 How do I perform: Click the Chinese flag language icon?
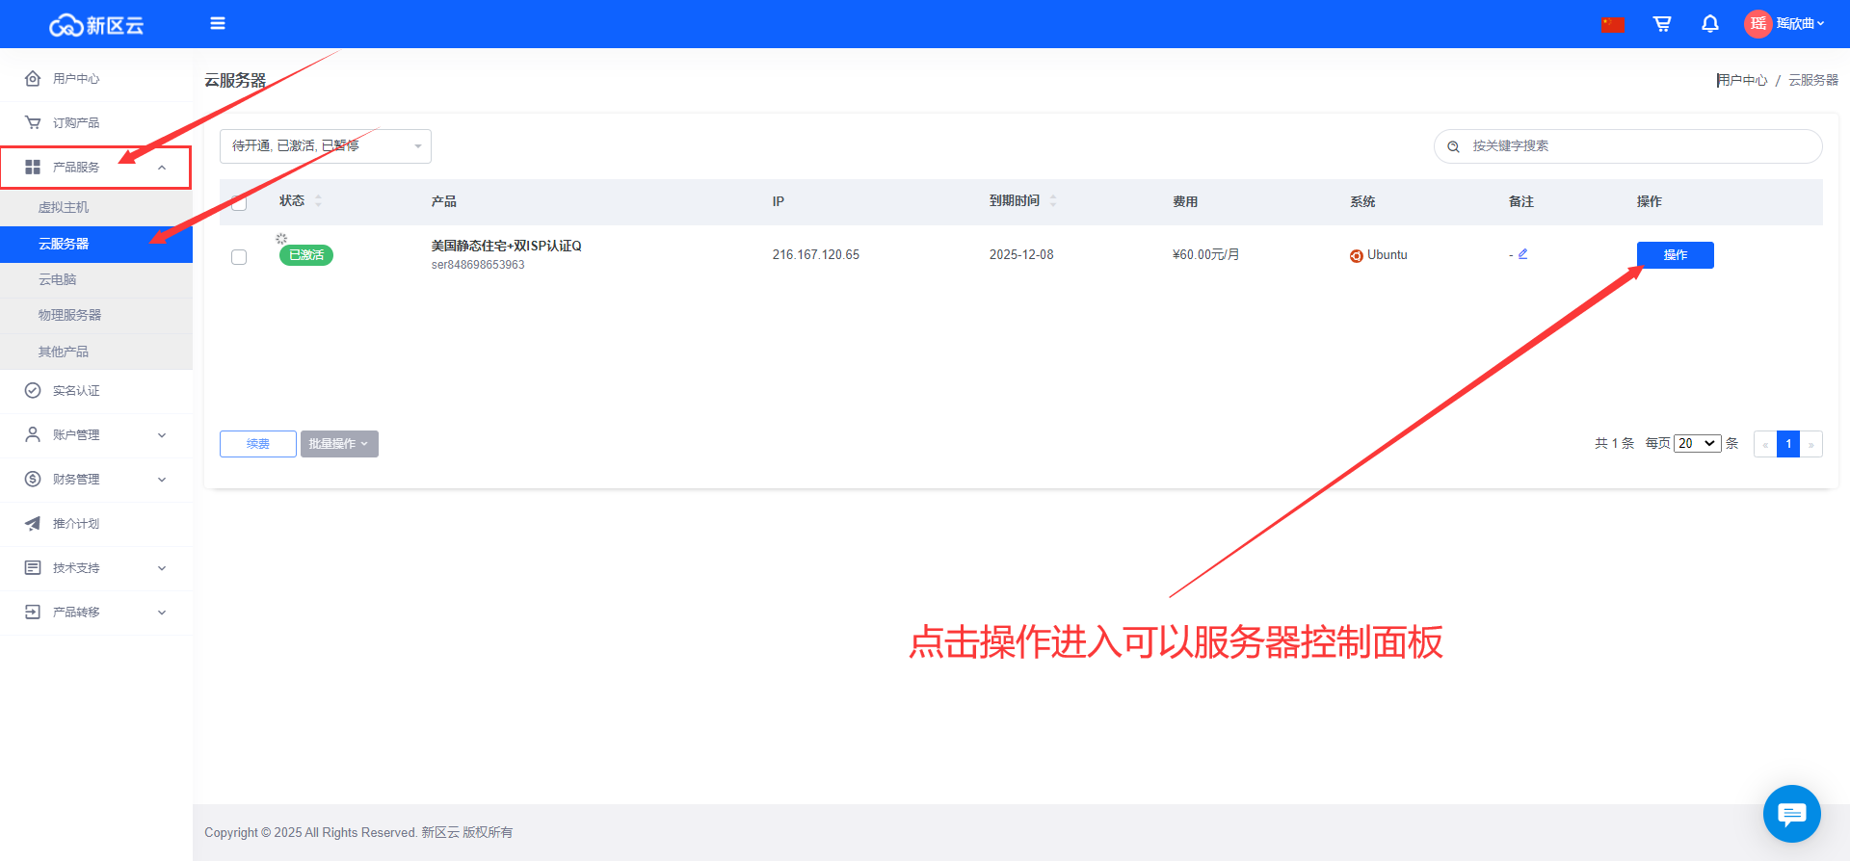point(1612,24)
